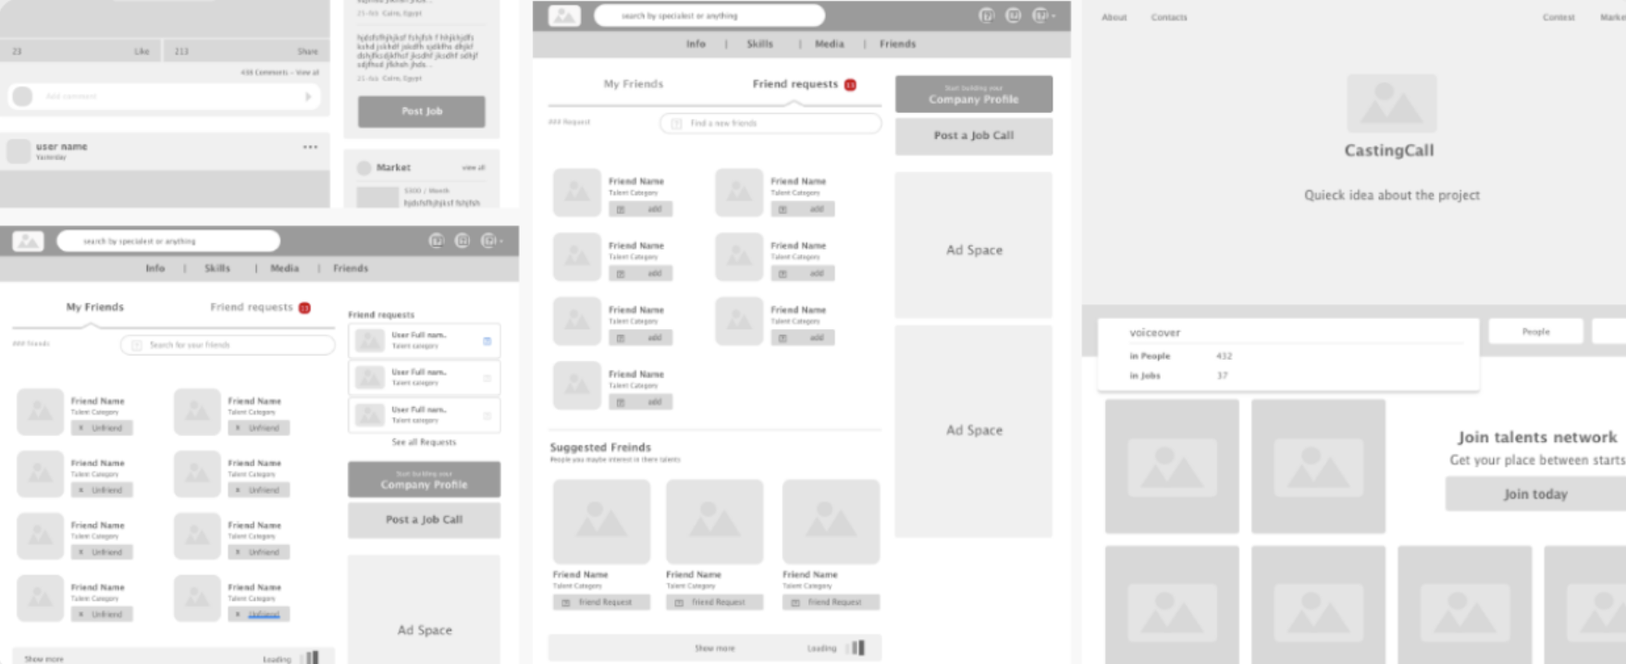Screen dimensions: 1626x664
Task: Focus search by specialist field on Friend requests screen
Action: [709, 16]
